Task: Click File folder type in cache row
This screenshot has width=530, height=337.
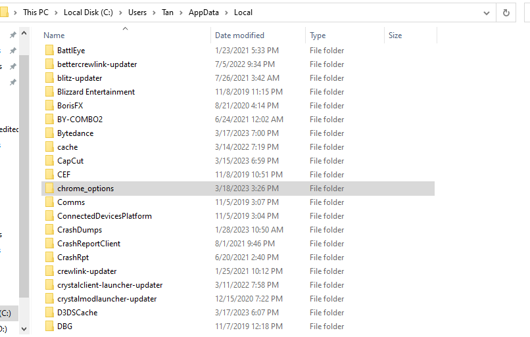Action: point(327,147)
